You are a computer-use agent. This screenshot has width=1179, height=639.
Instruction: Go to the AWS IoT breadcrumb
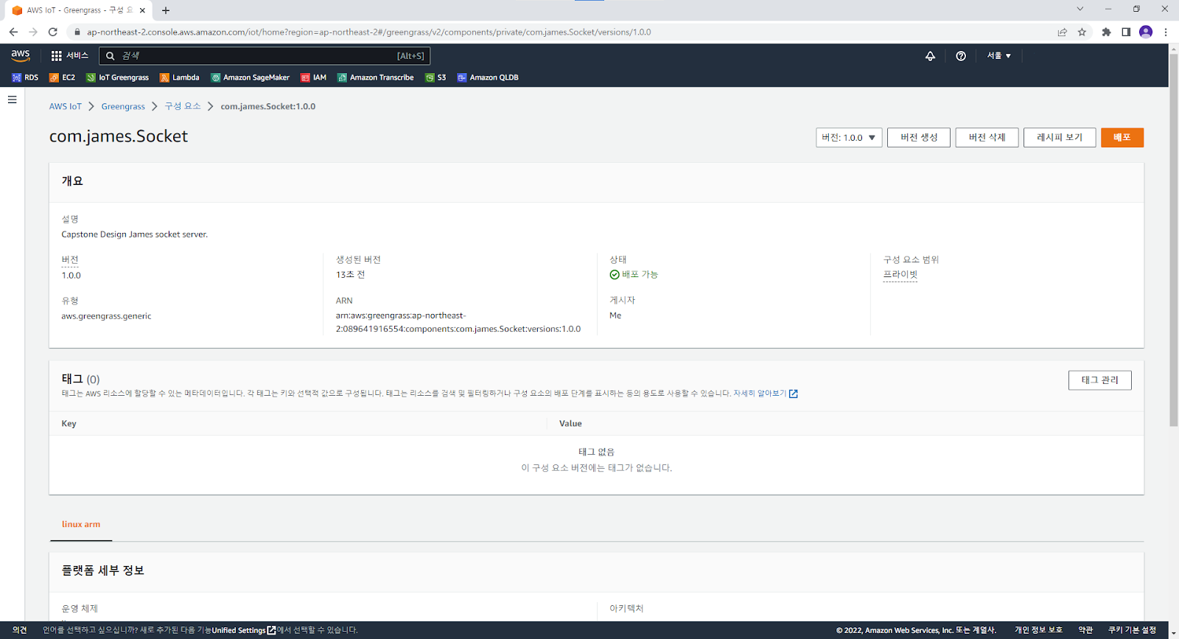[66, 107]
